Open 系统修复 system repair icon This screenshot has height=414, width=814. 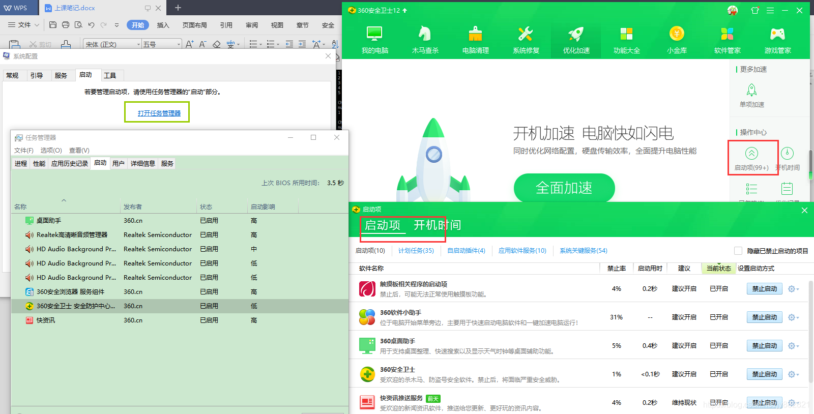coord(526,40)
